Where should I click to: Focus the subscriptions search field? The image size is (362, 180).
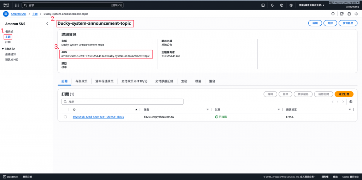(x=123, y=101)
